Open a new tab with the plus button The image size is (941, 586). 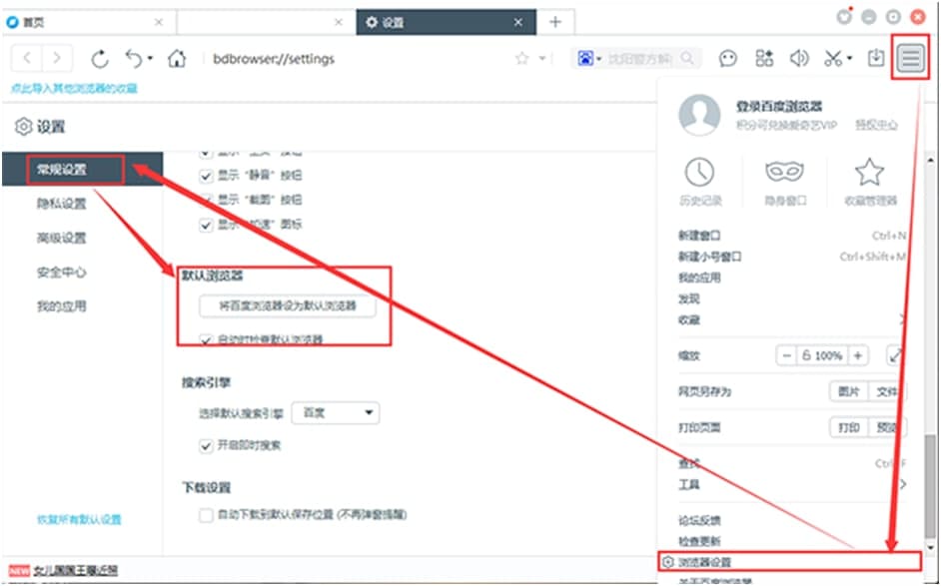click(x=555, y=22)
